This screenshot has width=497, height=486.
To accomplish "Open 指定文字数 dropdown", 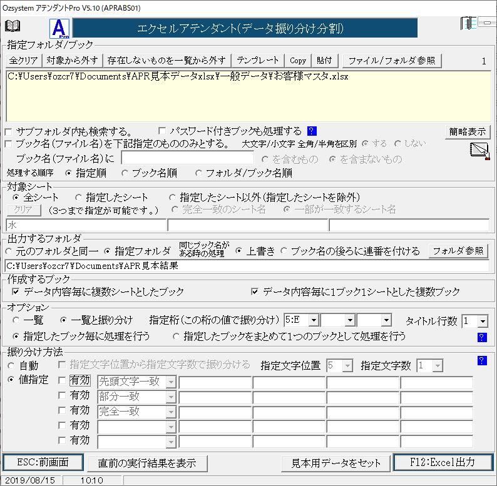I will coord(438,366).
